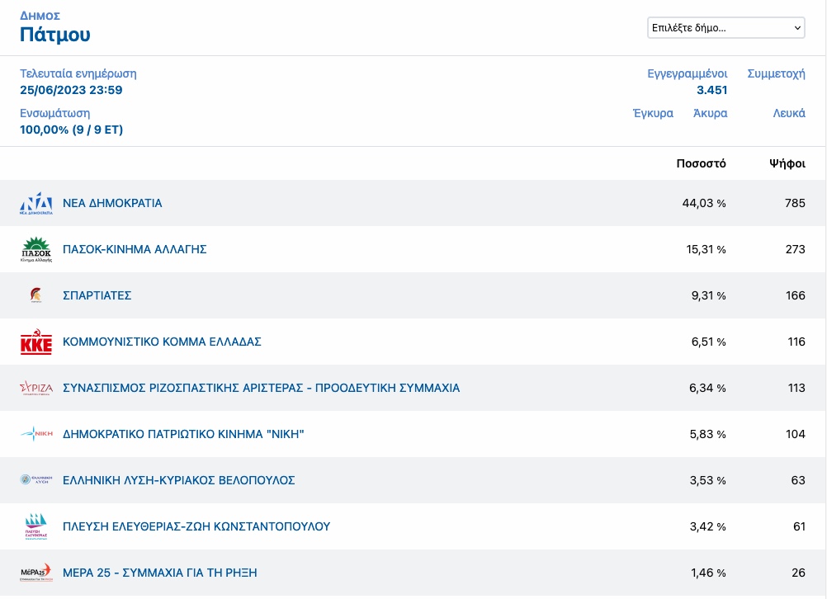Click the Ποσοστό column header

click(x=701, y=164)
